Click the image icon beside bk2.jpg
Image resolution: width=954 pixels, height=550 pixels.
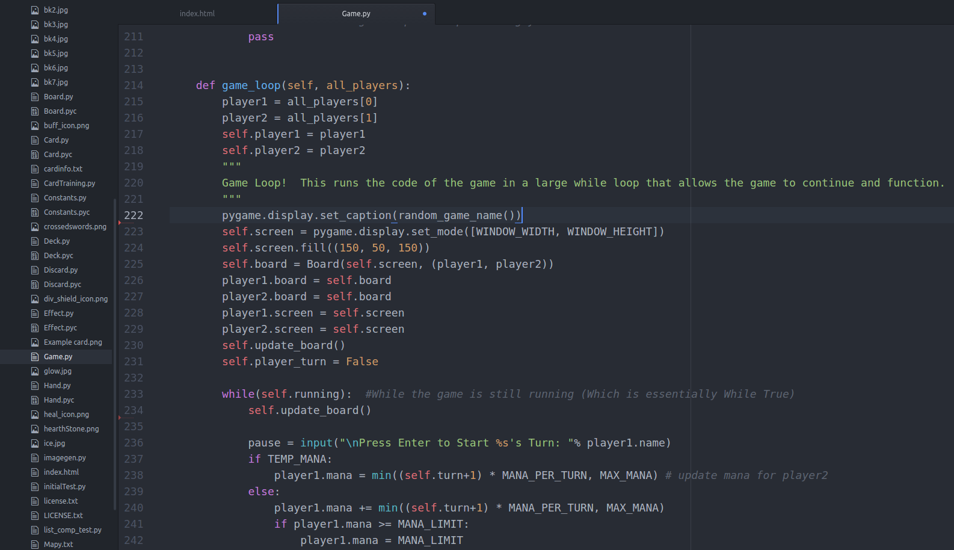point(35,10)
